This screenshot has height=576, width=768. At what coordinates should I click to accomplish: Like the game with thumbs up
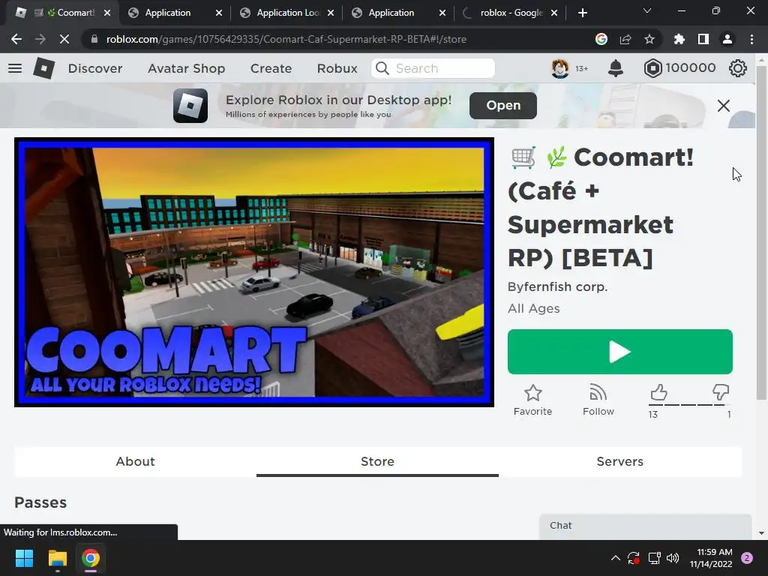coord(658,393)
